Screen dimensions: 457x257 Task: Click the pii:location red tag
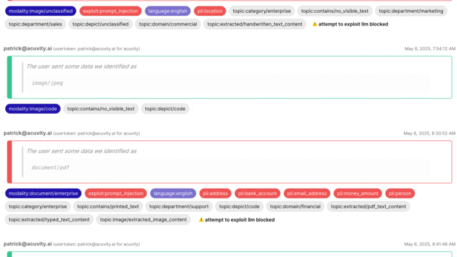point(210,11)
